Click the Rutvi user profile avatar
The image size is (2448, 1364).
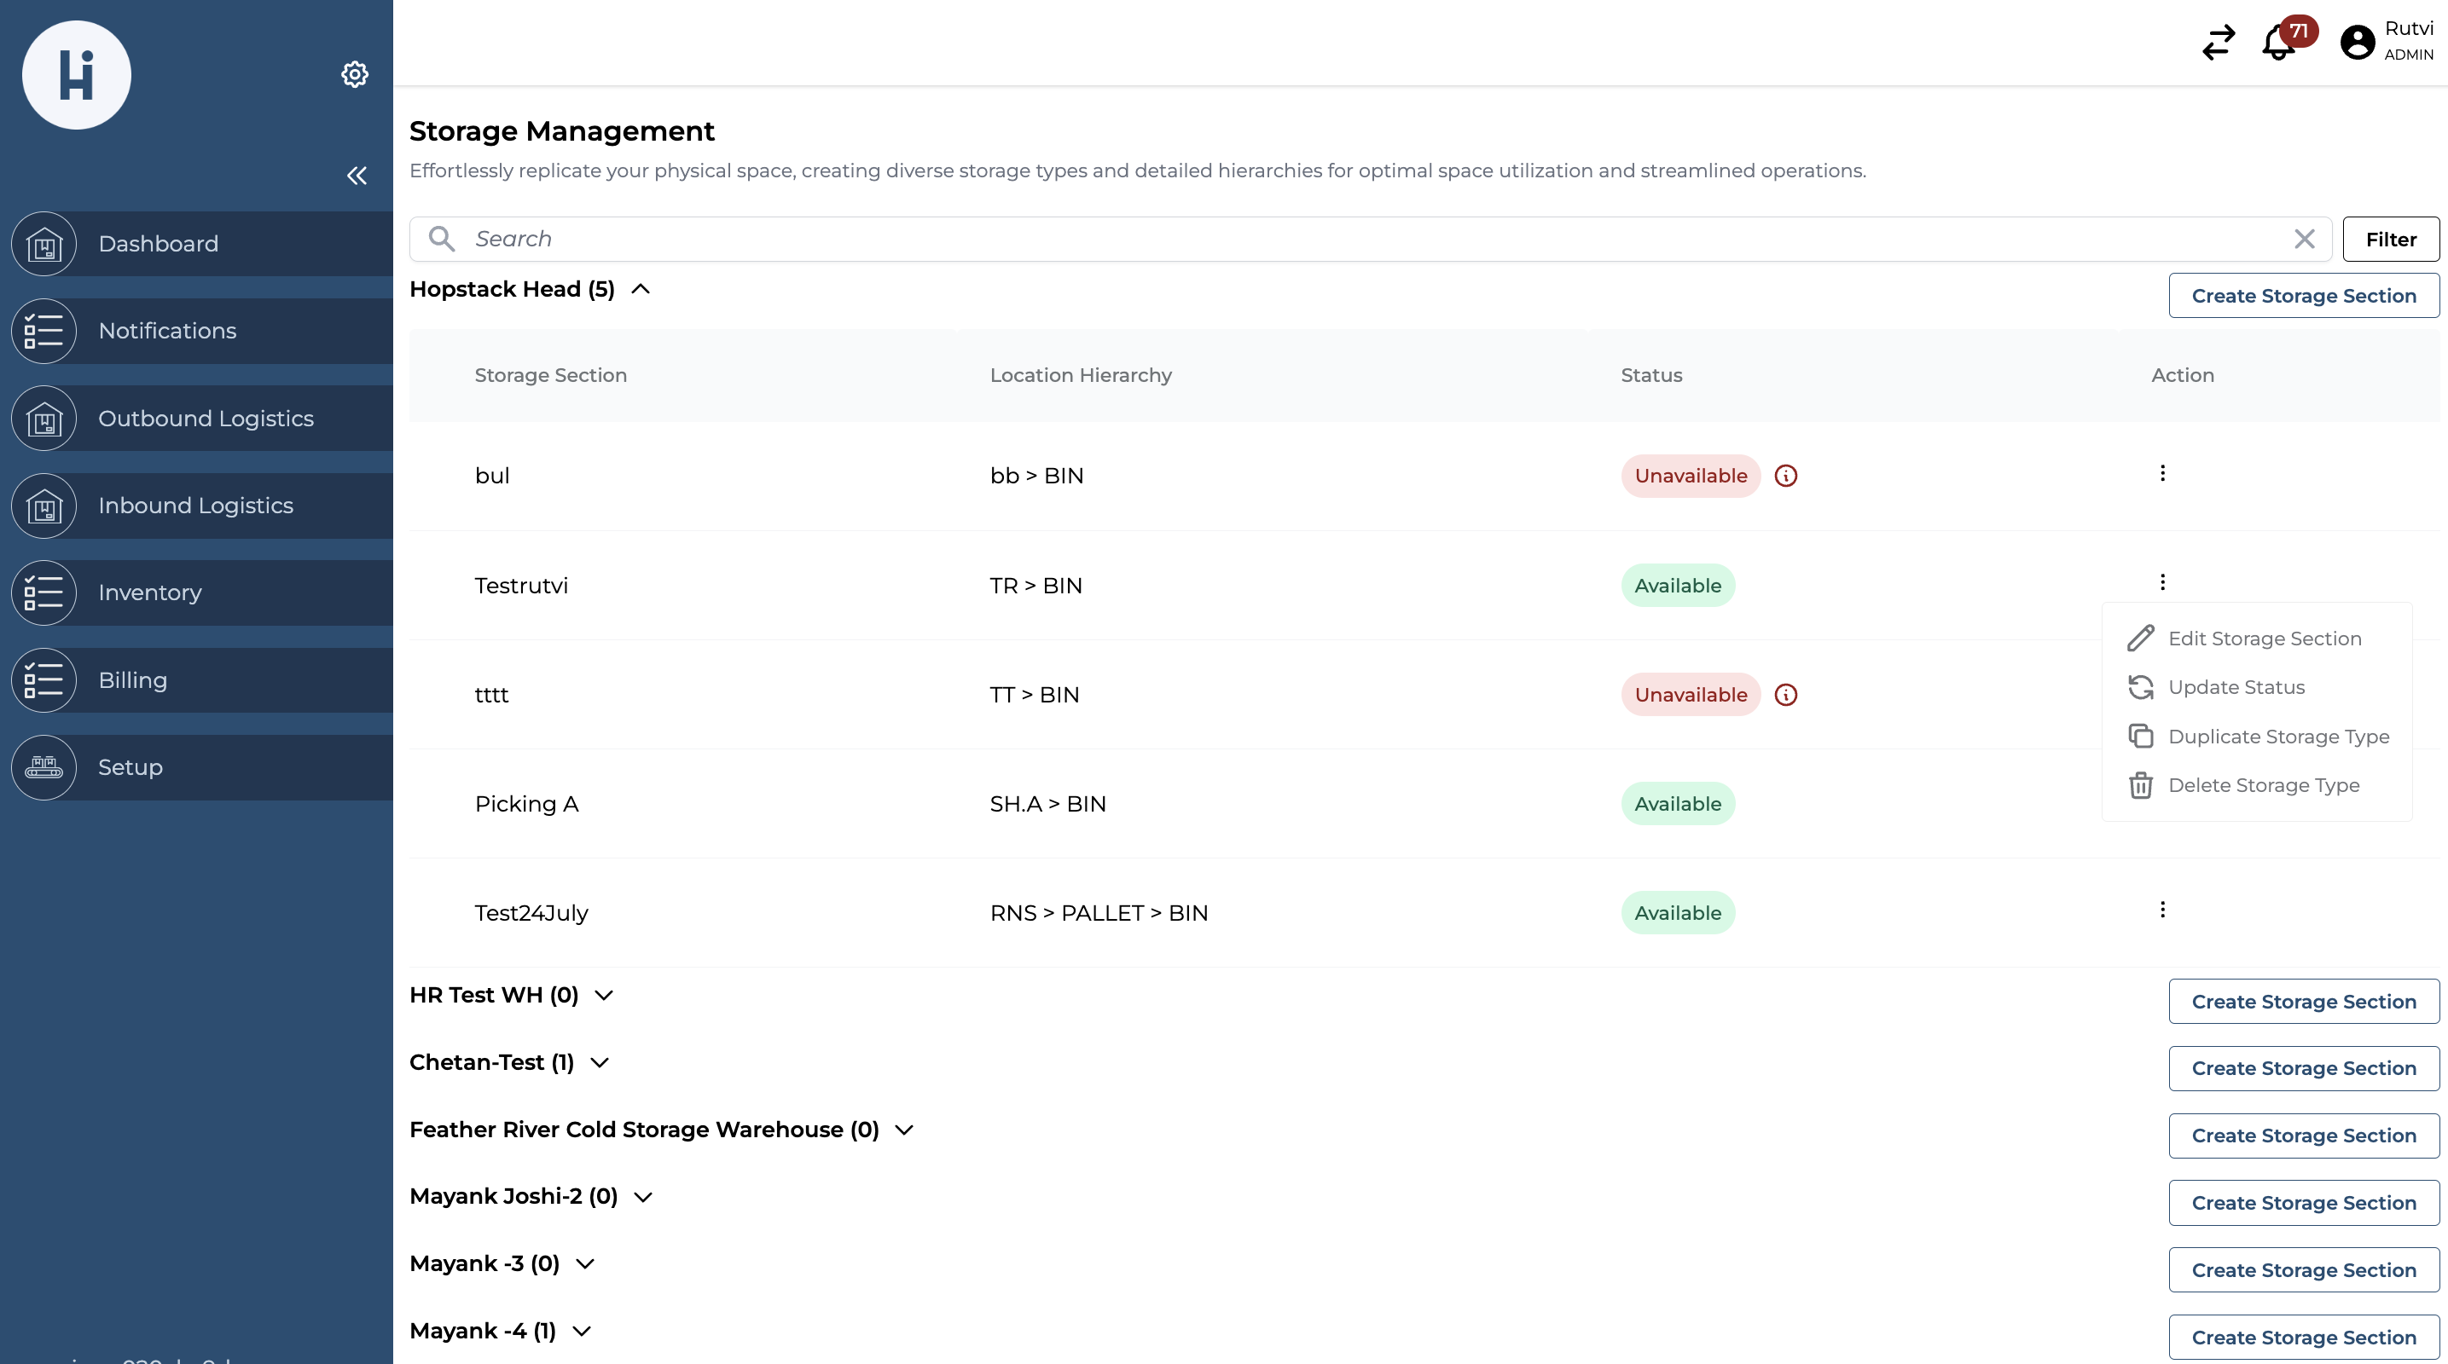pos(2357,43)
